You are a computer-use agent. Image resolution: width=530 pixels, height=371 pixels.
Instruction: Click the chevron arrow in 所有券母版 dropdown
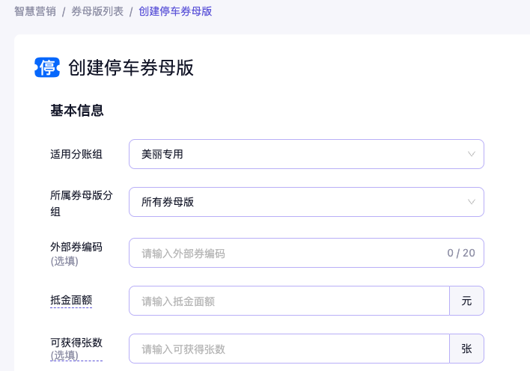coord(471,202)
